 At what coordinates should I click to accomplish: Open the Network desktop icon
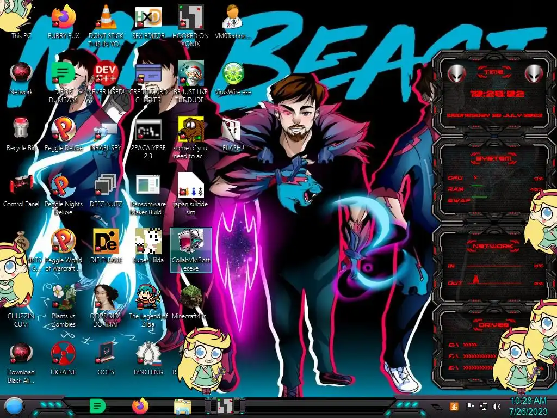21,78
